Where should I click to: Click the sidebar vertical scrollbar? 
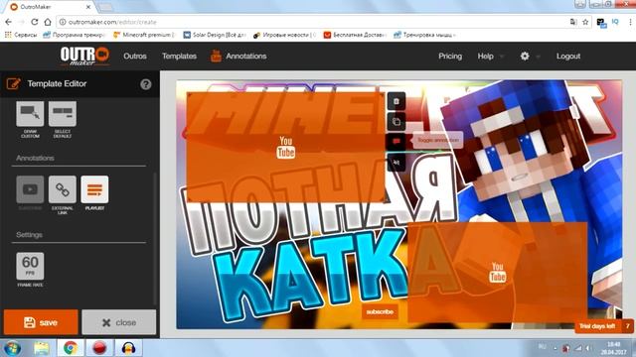pos(155,239)
